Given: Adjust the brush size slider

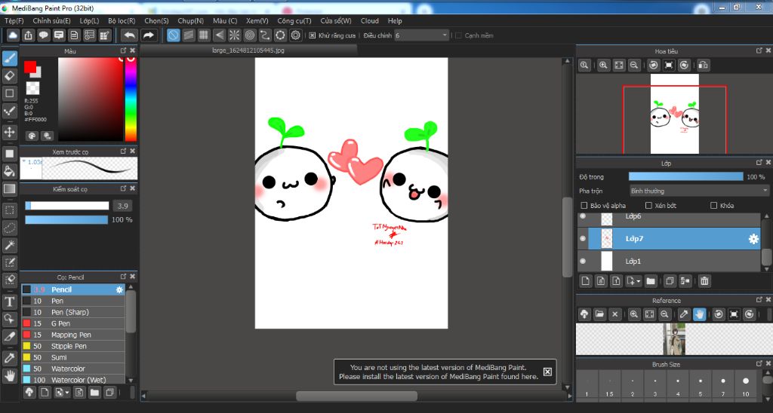Looking at the screenshot, I should click(x=67, y=206).
